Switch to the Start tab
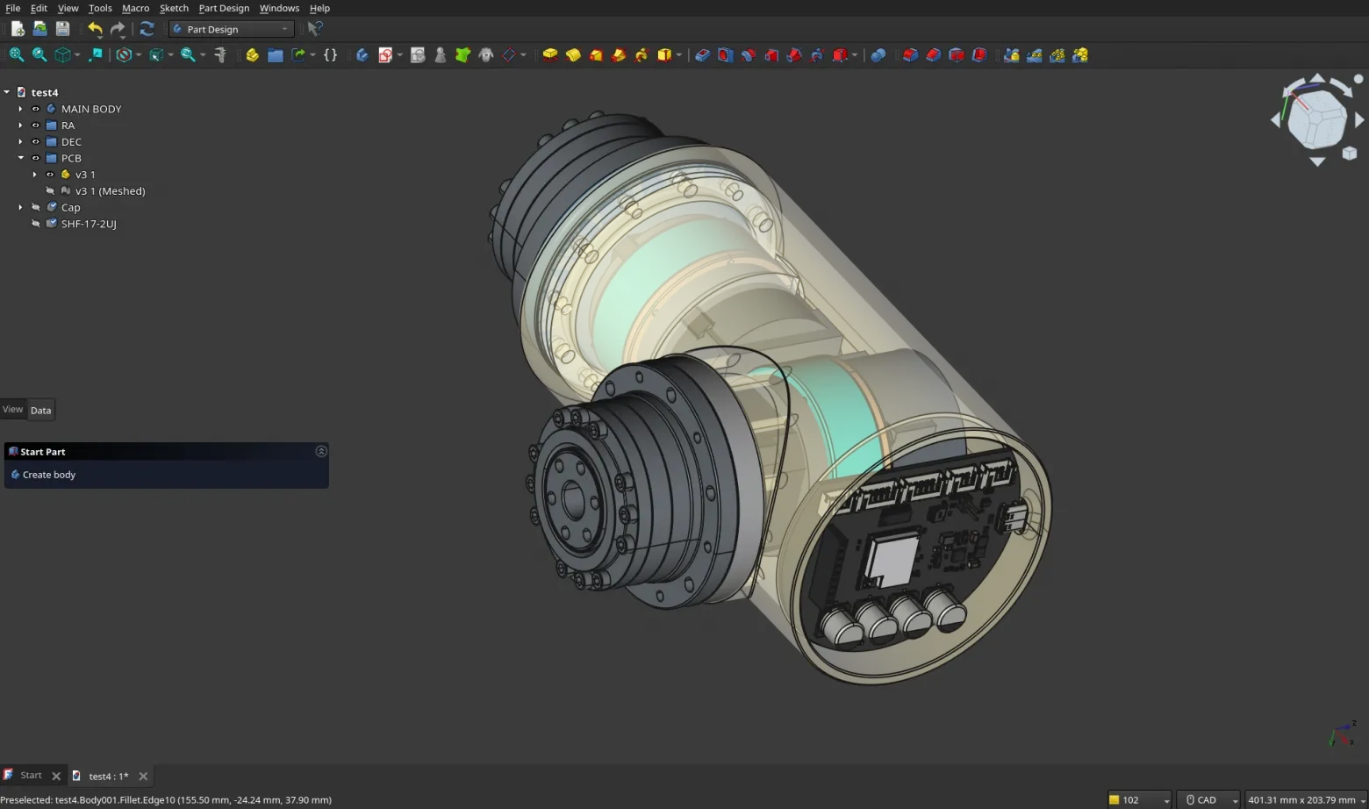The image size is (1369, 809). [31, 776]
